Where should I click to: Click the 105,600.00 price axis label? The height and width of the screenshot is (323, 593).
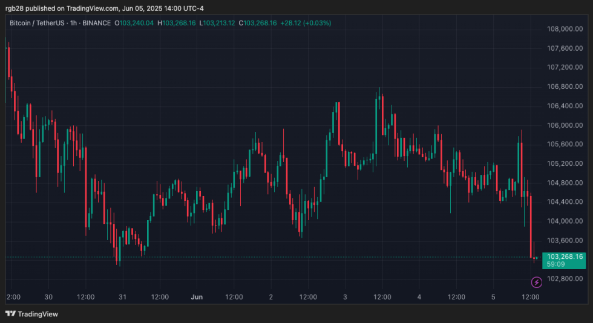(x=565, y=144)
